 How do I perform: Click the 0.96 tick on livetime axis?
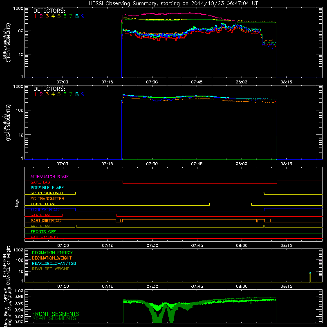click(x=19, y=303)
